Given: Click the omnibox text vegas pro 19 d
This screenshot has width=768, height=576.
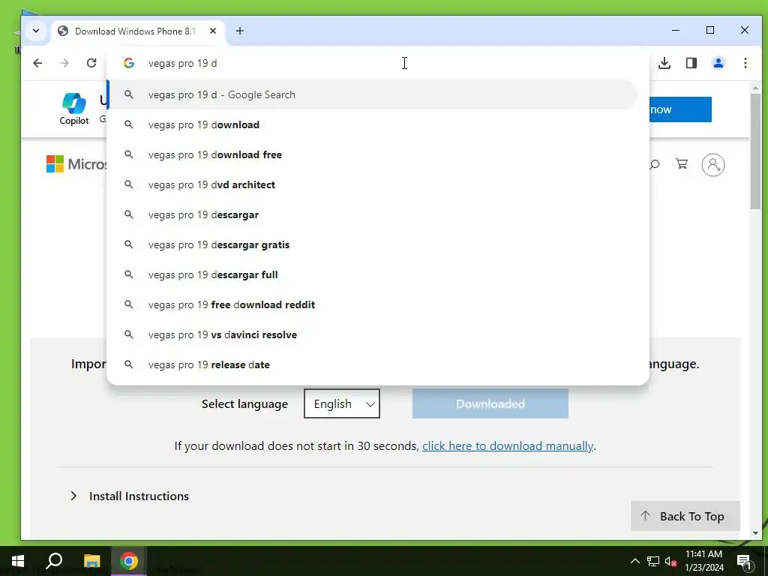Looking at the screenshot, I should [182, 63].
